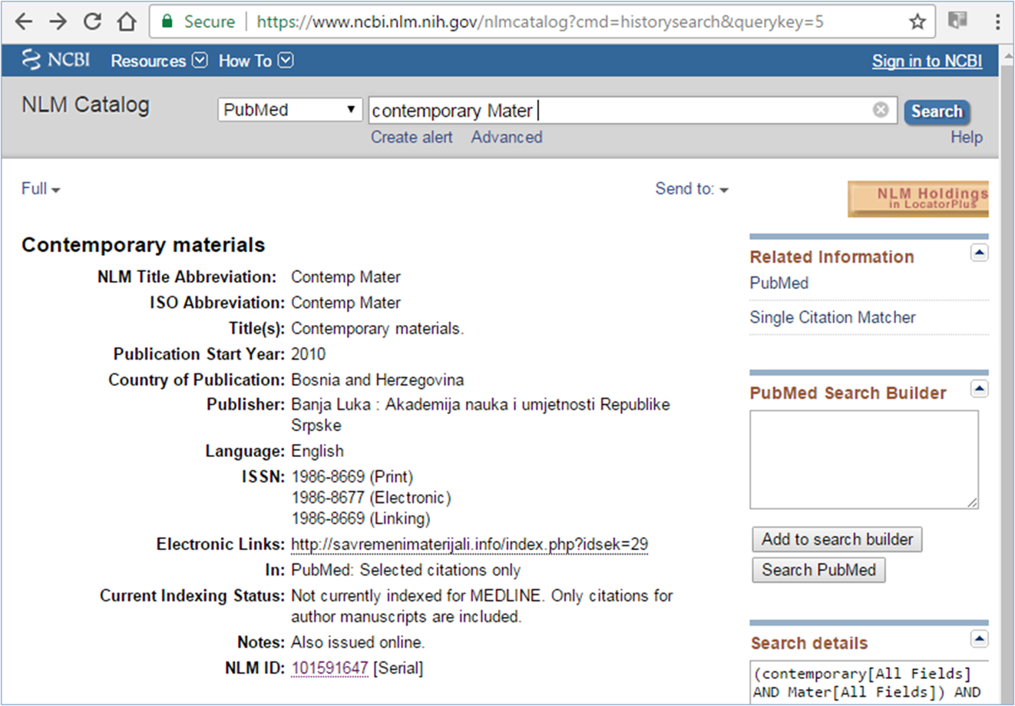Expand the Full display format dropdown
1015x706 pixels.
pos(41,189)
